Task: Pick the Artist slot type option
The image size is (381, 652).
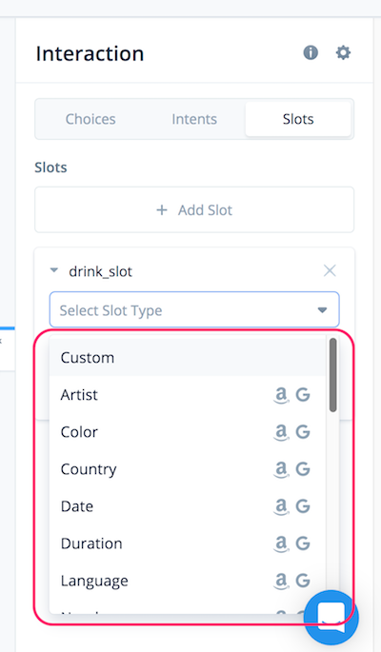Action: 188,395
